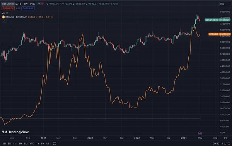Select the 1D time range
232x146 pixels.
(4, 143)
